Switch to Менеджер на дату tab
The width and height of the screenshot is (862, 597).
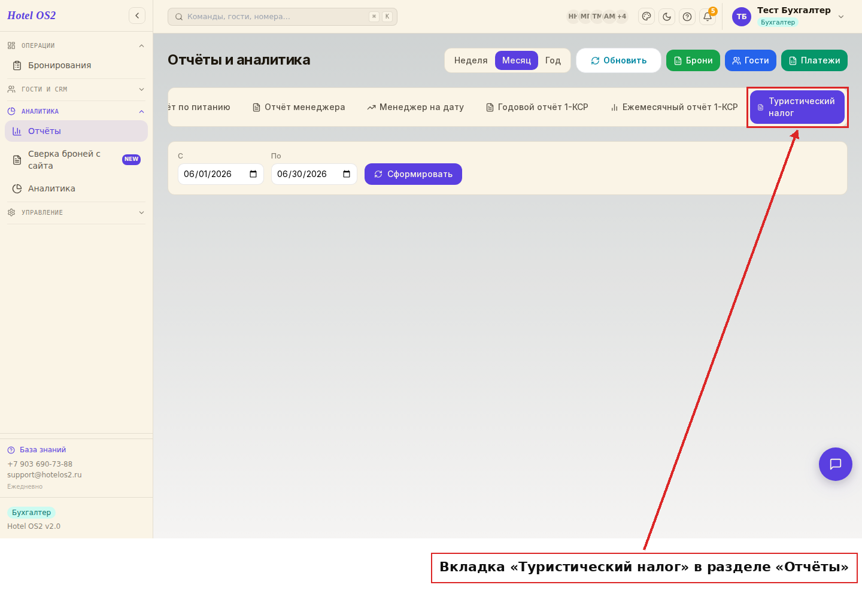415,107
